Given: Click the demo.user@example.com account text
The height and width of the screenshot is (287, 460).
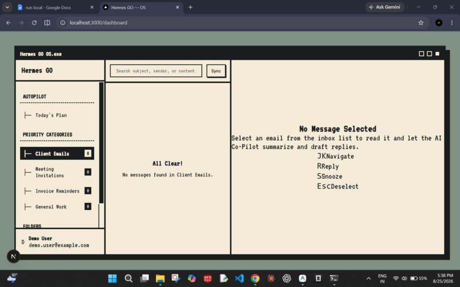Looking at the screenshot, I should 59,245.
